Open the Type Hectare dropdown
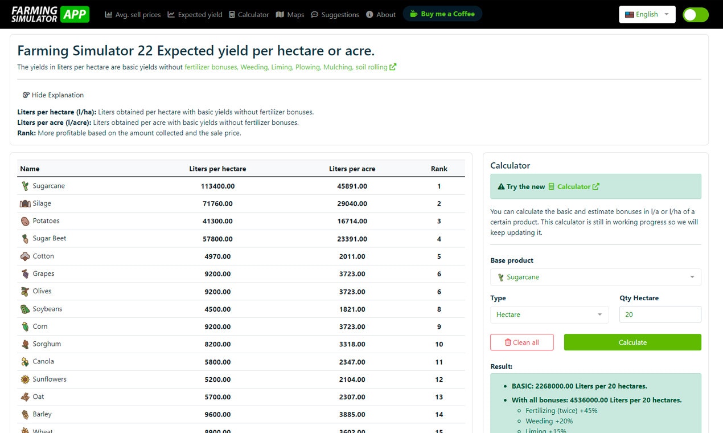Image resolution: width=723 pixels, height=433 pixels. [x=549, y=314]
